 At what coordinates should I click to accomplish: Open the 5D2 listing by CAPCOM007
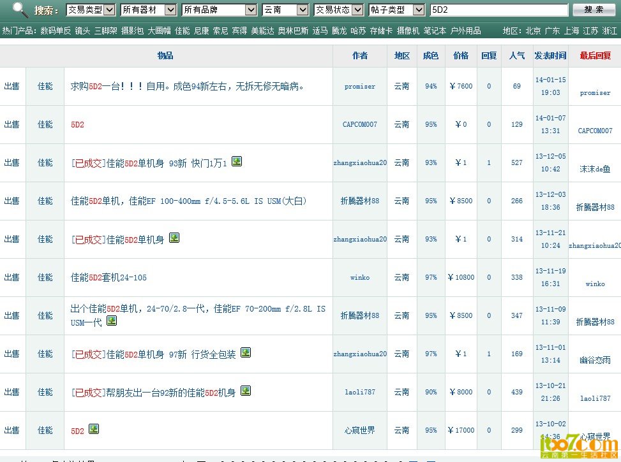point(77,125)
